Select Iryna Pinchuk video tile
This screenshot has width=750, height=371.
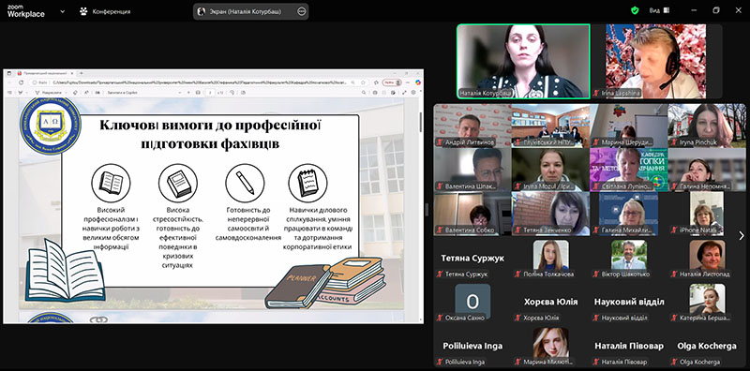pyautogui.click(x=707, y=126)
